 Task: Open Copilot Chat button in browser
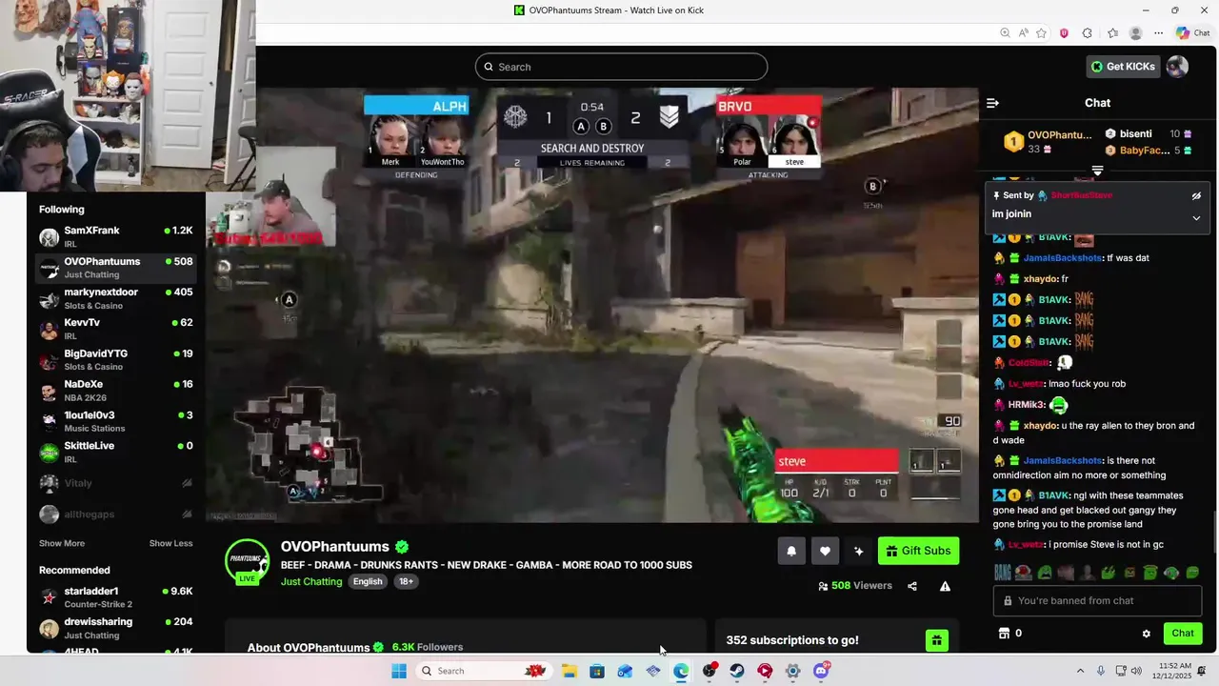pyautogui.click(x=1193, y=33)
